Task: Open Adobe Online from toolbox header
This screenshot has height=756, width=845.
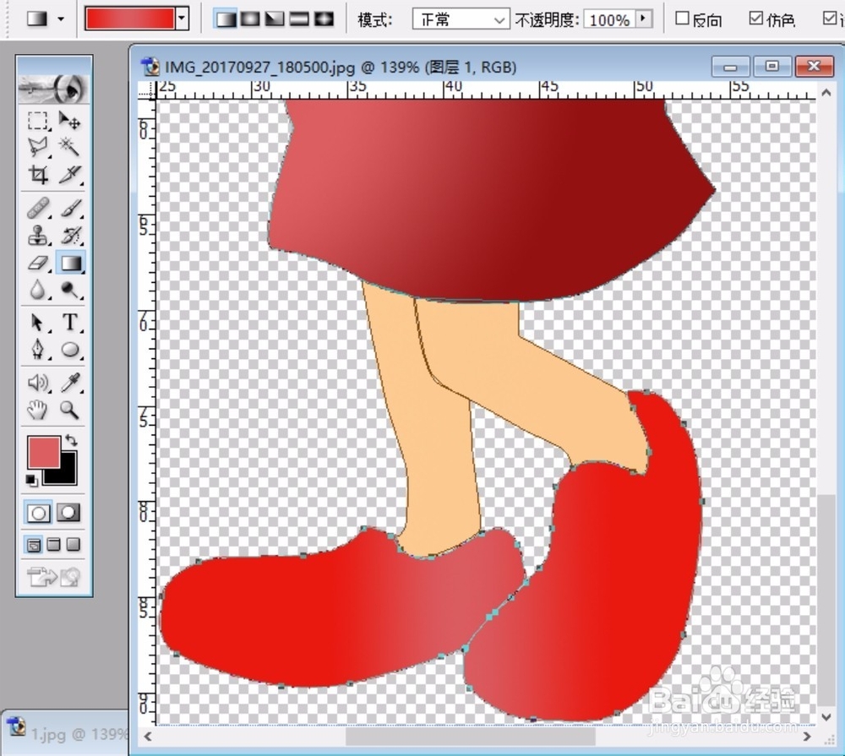Action: point(54,89)
